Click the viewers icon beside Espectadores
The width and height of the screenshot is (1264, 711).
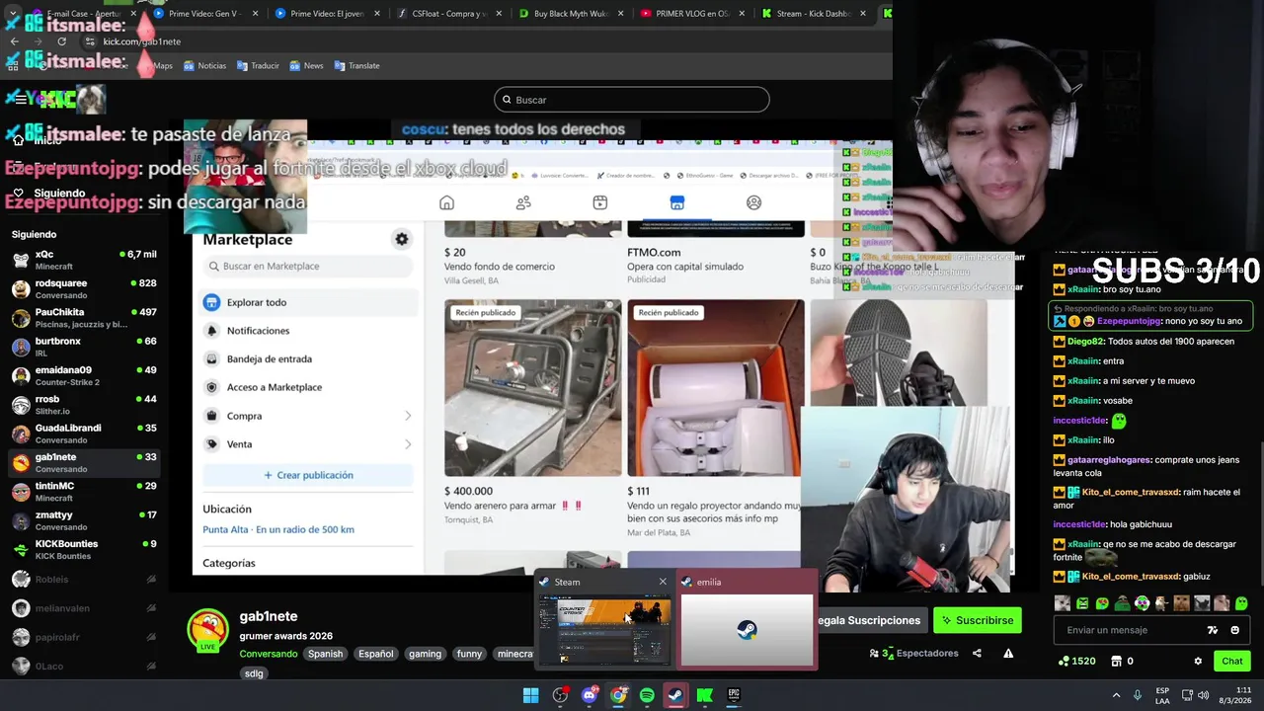[874, 653]
